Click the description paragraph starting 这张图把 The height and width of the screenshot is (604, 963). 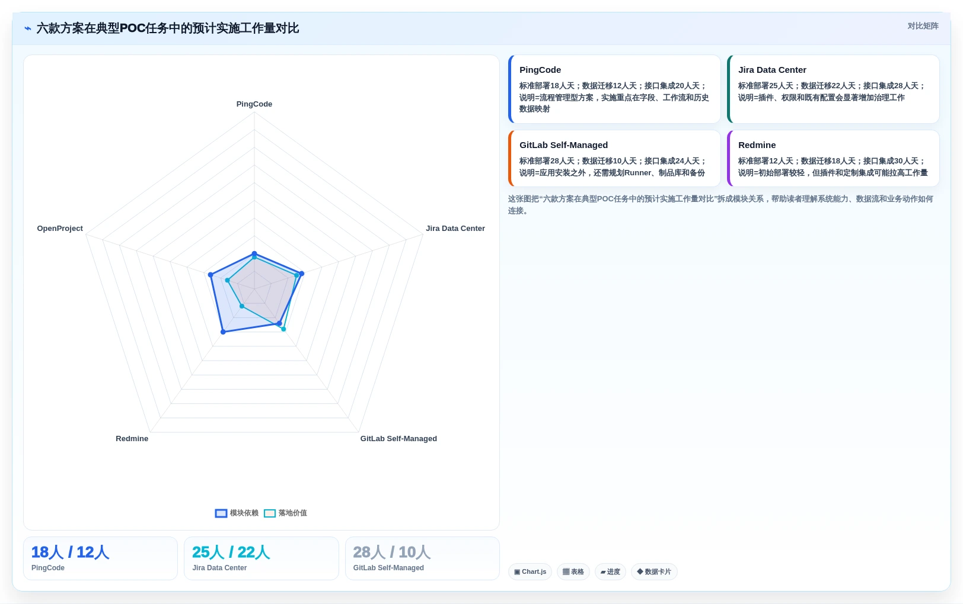tap(721, 205)
